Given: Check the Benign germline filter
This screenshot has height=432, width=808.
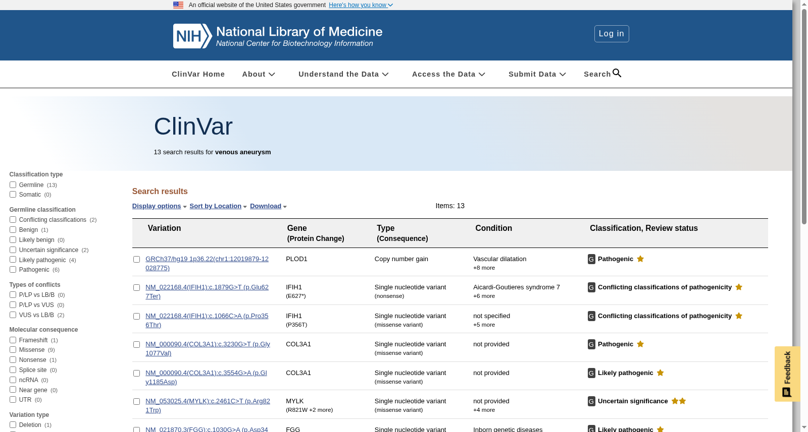Looking at the screenshot, I should (x=13, y=230).
